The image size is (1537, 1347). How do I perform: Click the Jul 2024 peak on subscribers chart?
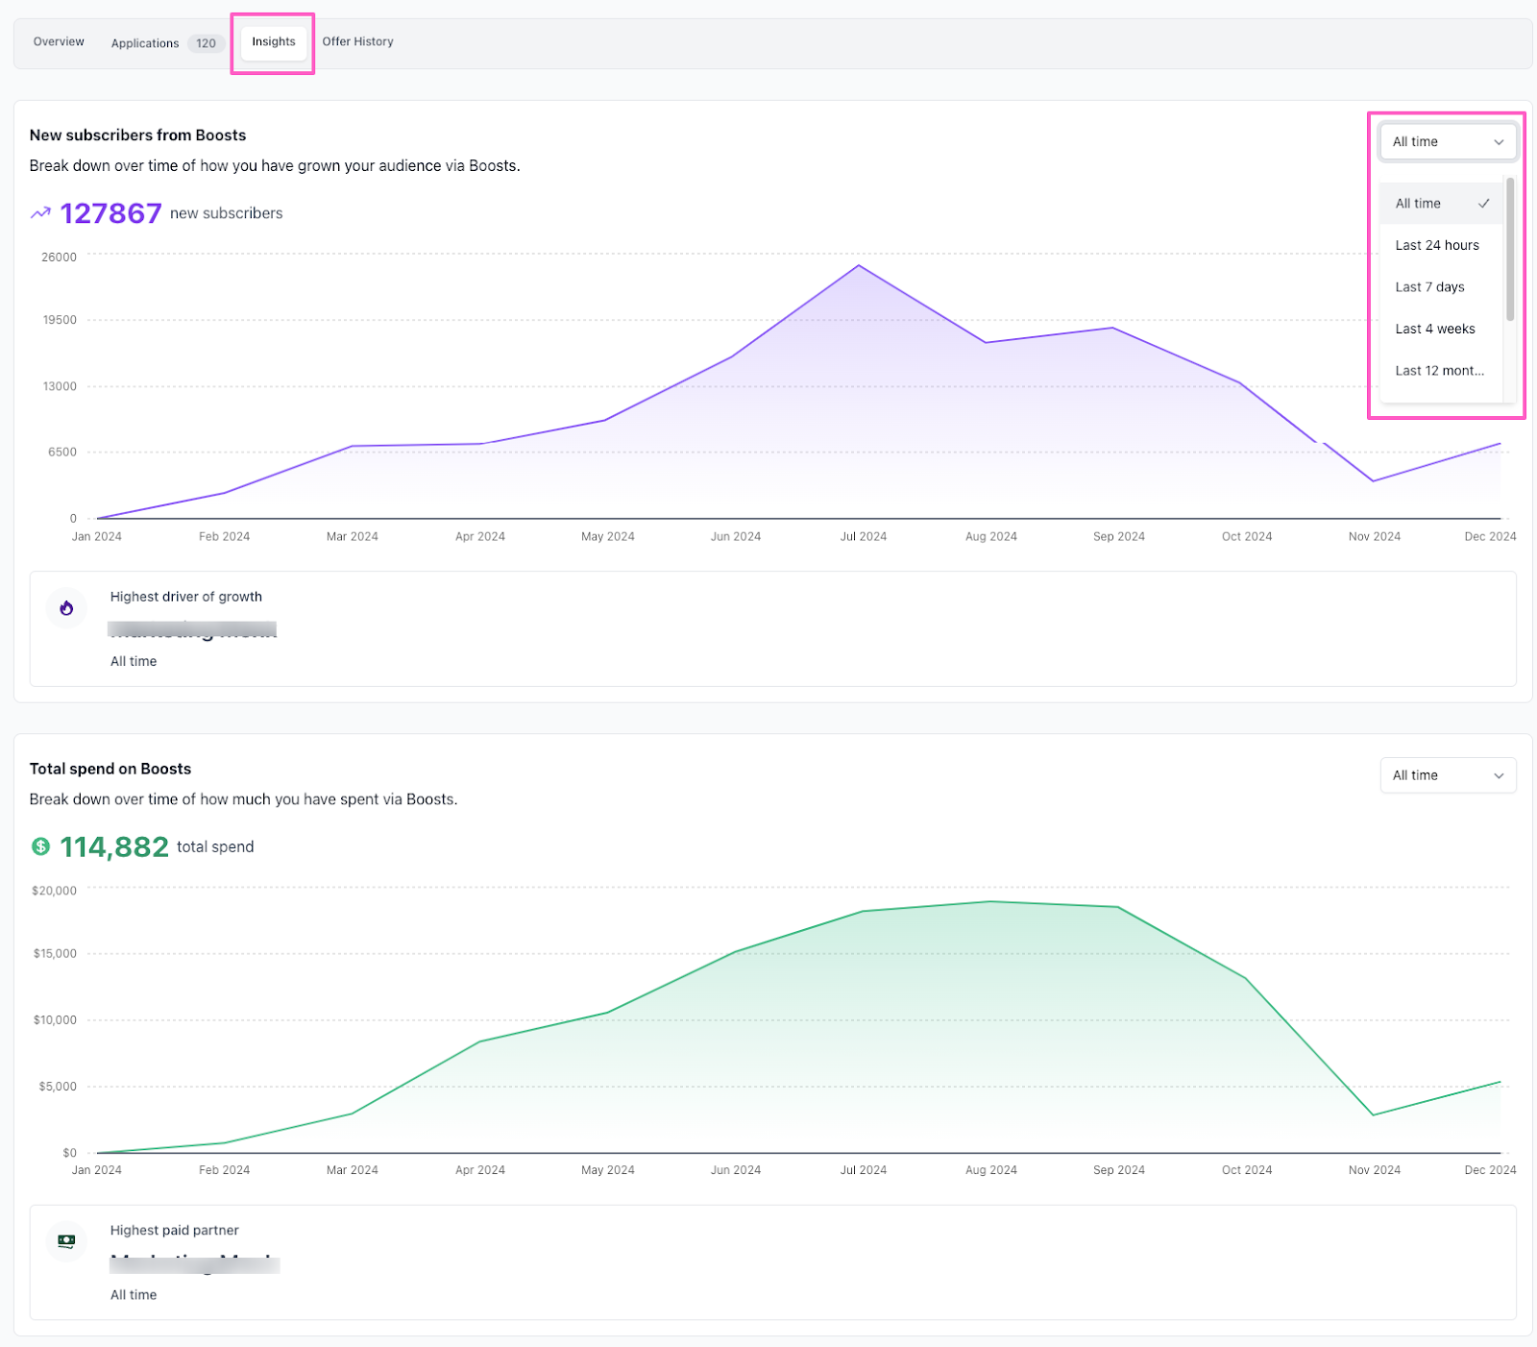point(859,265)
